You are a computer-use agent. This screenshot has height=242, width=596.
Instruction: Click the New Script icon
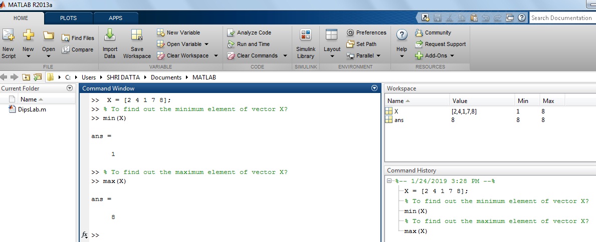(9, 36)
